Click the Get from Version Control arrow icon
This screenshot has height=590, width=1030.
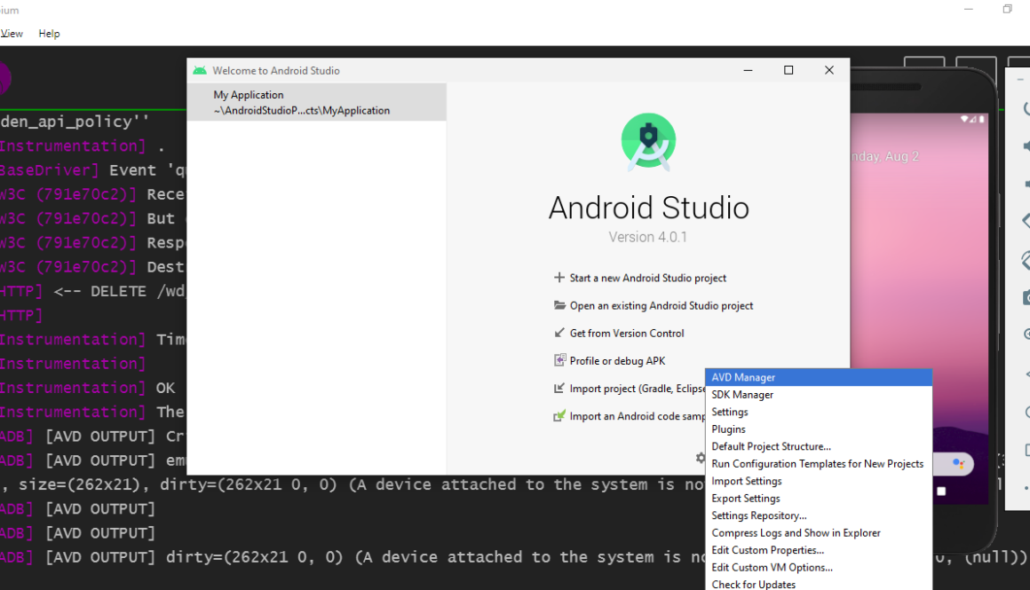(x=559, y=334)
